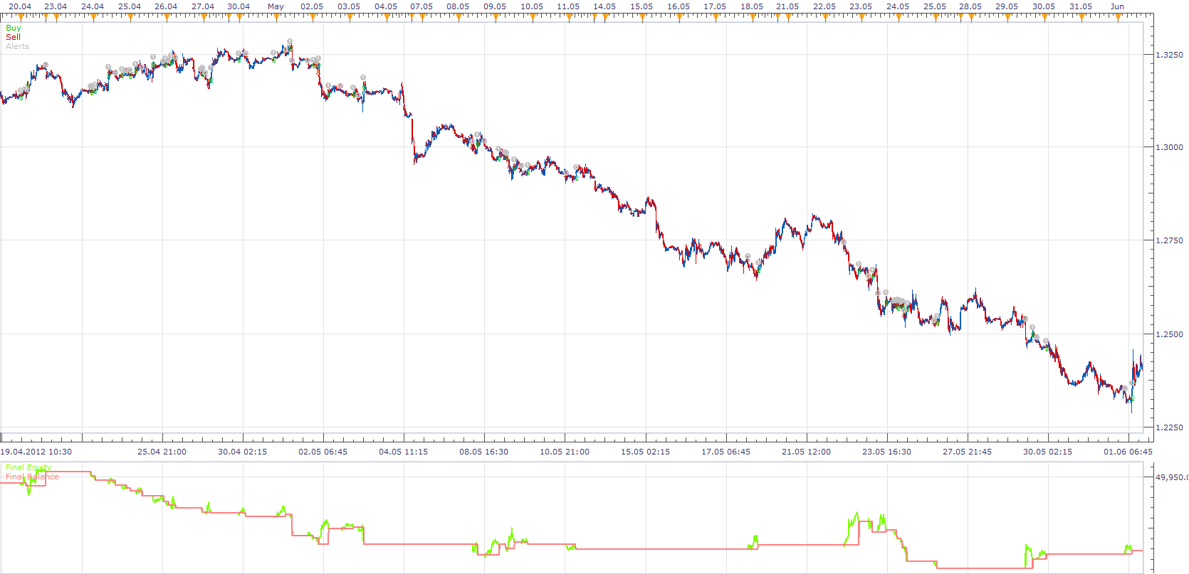
Task: Click the orange day marker for 17.05
Action: click(x=716, y=17)
